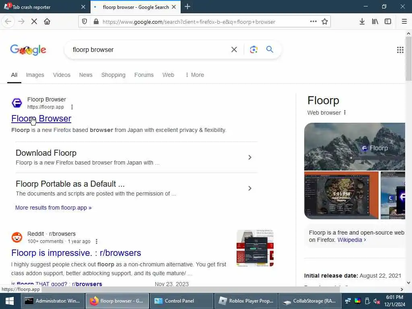Open the Reddit result preview thumbnail
The width and height of the screenshot is (412, 309).
click(255, 248)
